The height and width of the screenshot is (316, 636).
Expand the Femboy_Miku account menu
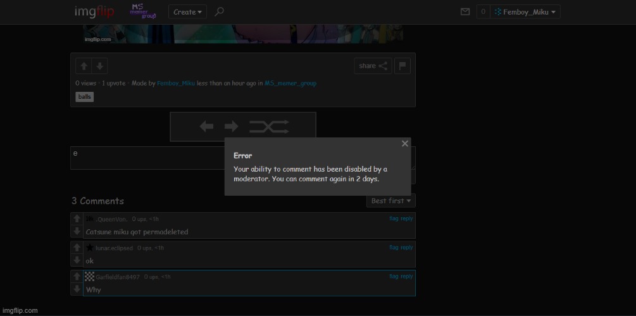tap(525, 12)
